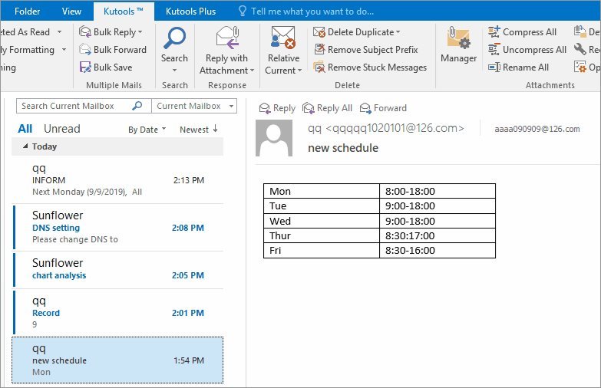The width and height of the screenshot is (601, 388).
Task: Open the attachment Manager
Action: tap(458, 45)
